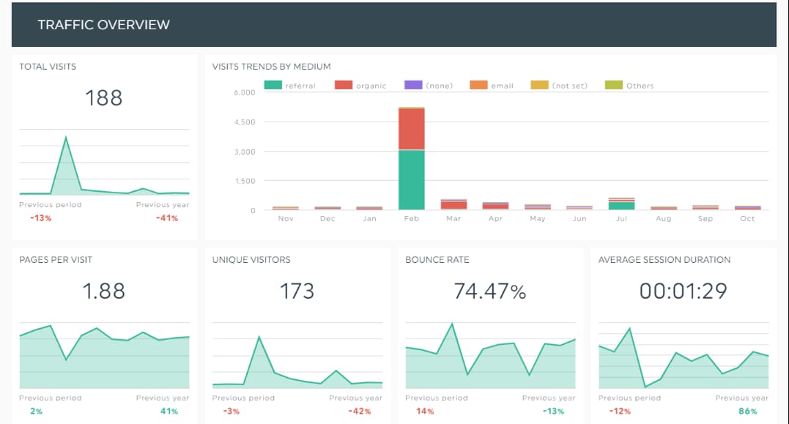The width and height of the screenshot is (789, 424).
Task: Click the Feb label on the month axis
Action: 412,219
